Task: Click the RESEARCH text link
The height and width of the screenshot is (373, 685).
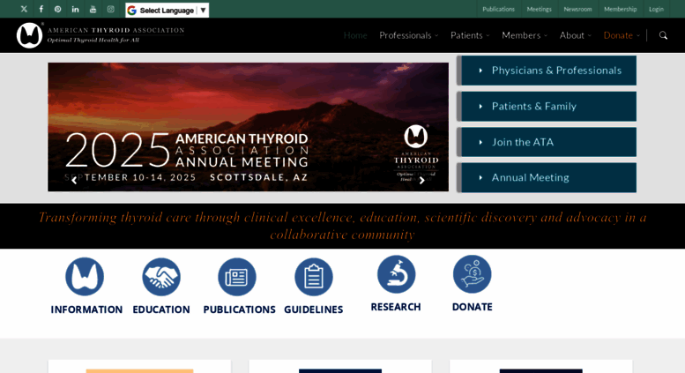Action: point(396,307)
